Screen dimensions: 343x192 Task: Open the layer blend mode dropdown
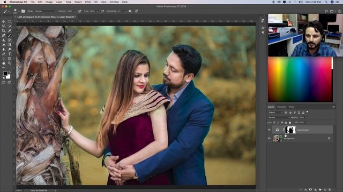click(x=279, y=117)
